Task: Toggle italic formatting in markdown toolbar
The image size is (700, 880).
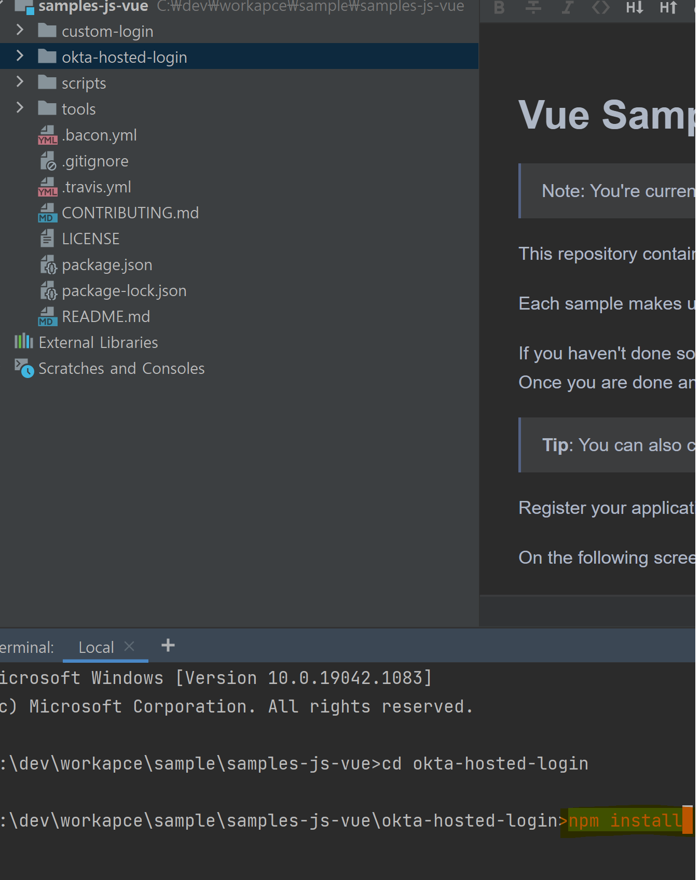Action: point(567,8)
